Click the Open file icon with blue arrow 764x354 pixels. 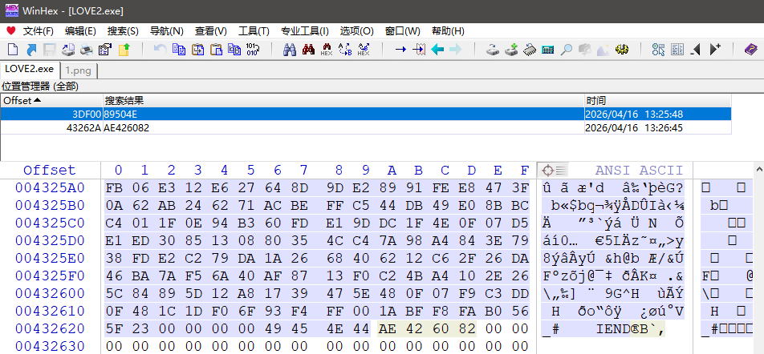click(31, 50)
